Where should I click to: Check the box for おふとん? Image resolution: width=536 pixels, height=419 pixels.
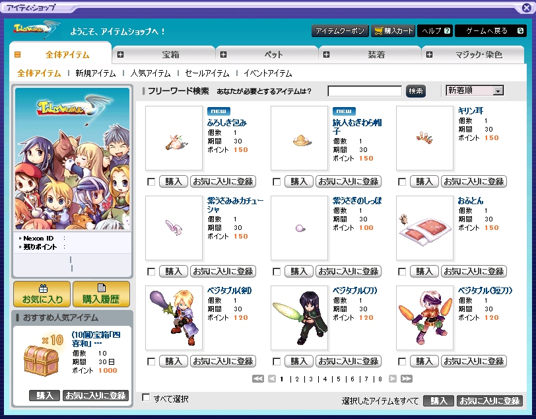[402, 272]
